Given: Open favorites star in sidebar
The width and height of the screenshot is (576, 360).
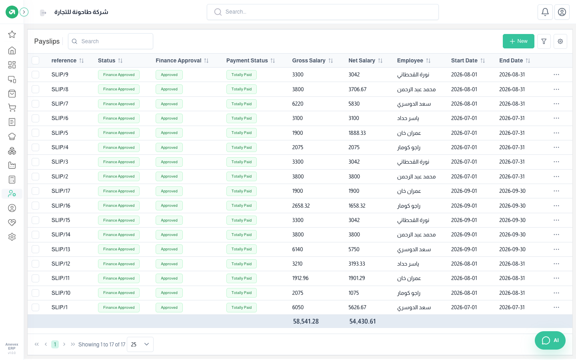Looking at the screenshot, I should [12, 34].
